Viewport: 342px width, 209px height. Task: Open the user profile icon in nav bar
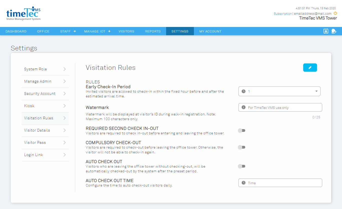[x=326, y=31]
